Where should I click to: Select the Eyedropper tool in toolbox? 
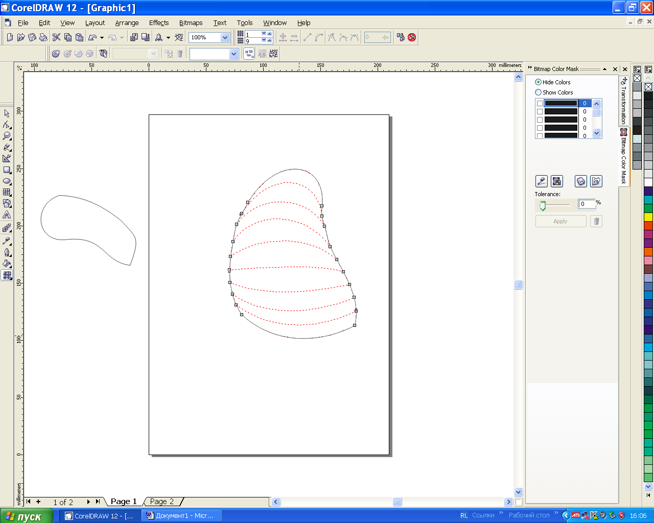[7, 240]
